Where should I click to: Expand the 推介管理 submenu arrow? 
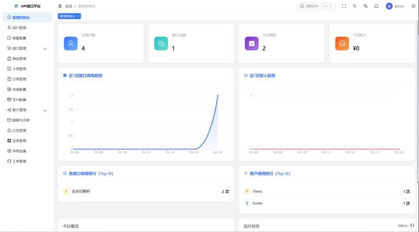45,110
